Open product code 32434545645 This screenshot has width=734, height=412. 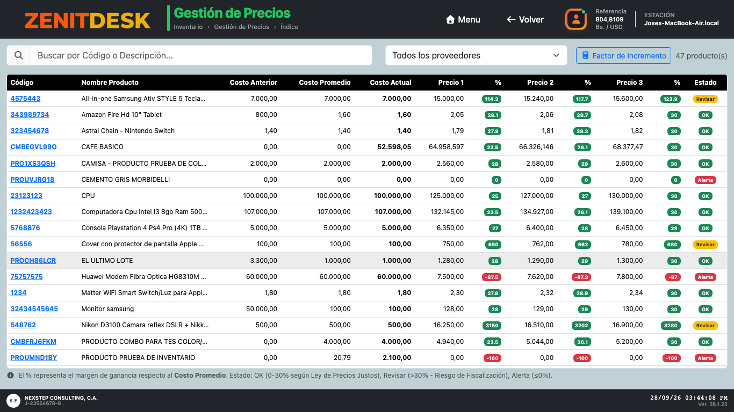point(34,309)
